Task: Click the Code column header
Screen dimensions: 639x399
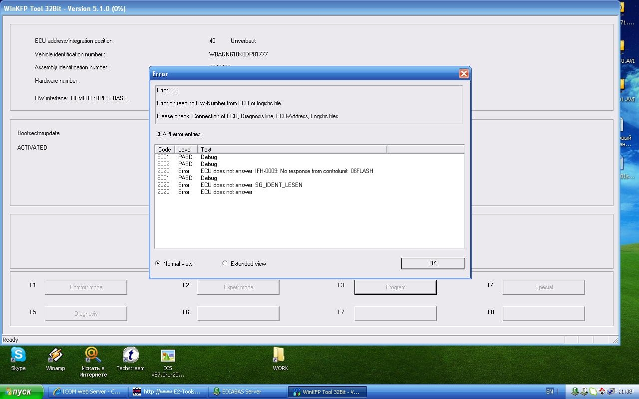Action: (164, 149)
